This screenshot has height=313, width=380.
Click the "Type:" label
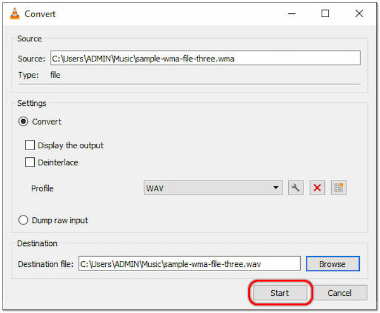pyautogui.click(x=28, y=75)
